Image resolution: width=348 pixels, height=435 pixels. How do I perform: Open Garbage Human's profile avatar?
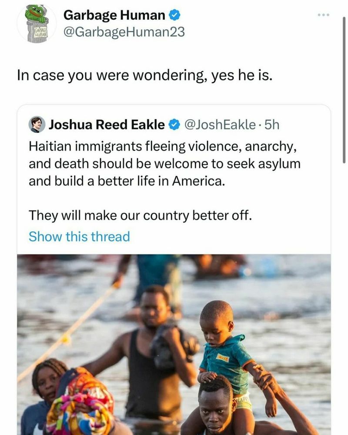37,24
